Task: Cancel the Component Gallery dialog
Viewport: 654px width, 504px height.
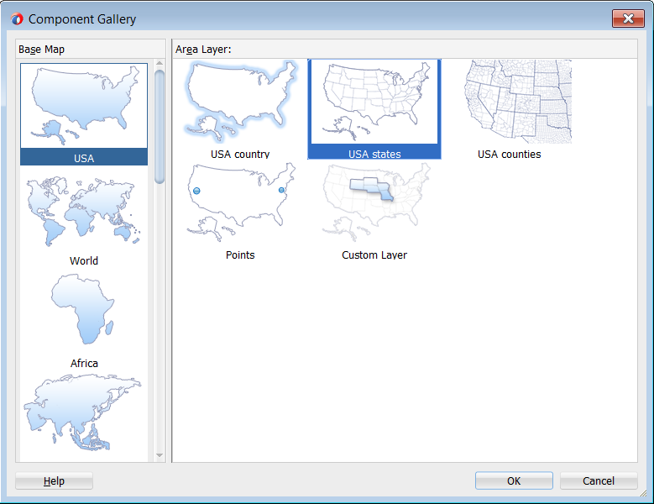Action: [x=599, y=480]
